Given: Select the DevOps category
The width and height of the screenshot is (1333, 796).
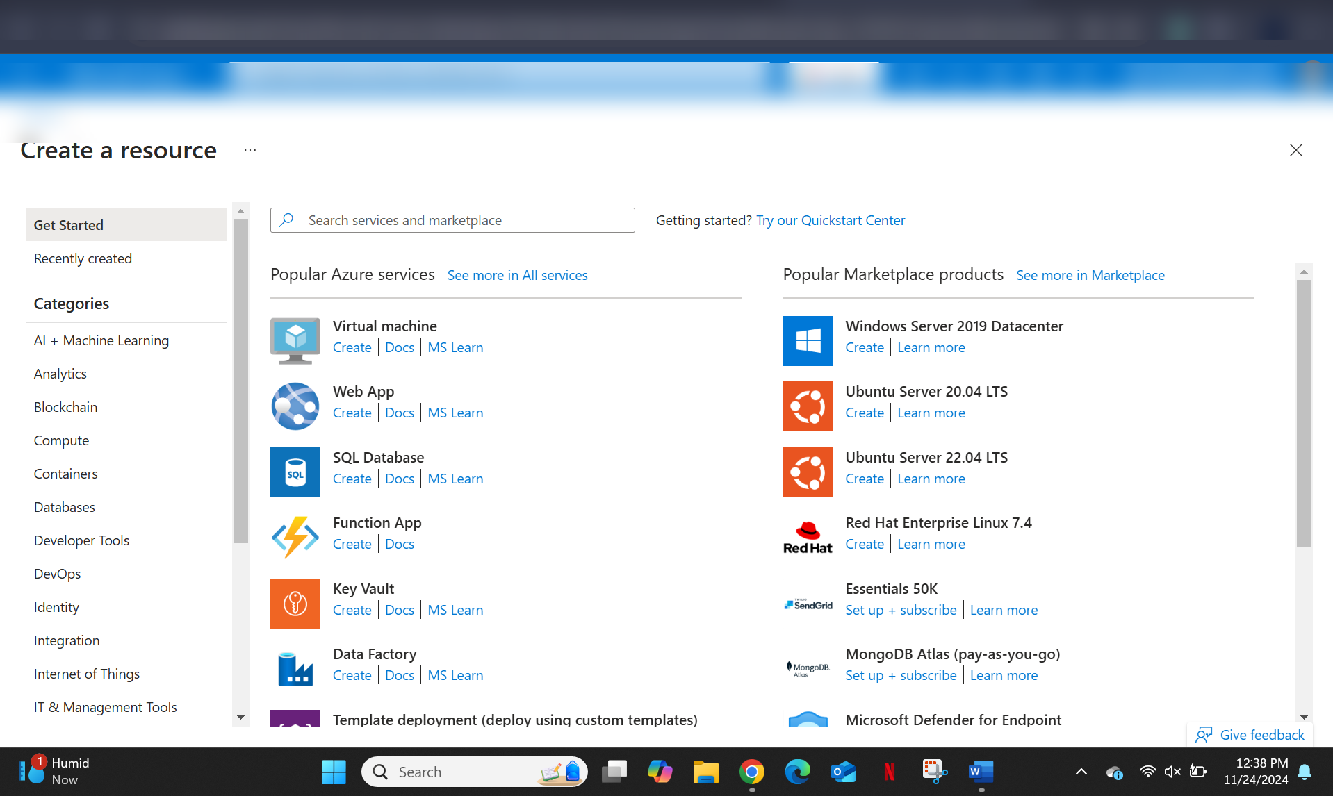Looking at the screenshot, I should pos(57,574).
